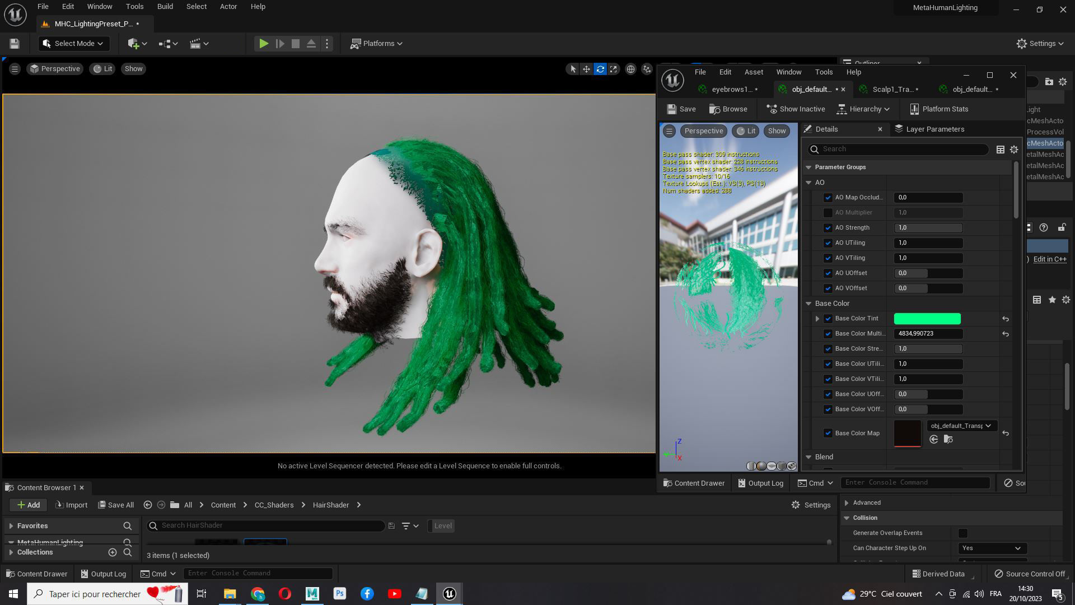Save the material instance with Save button
Image resolution: width=1075 pixels, height=605 pixels.
681,109
